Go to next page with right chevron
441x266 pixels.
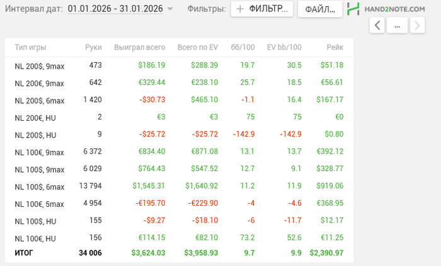[417, 25]
